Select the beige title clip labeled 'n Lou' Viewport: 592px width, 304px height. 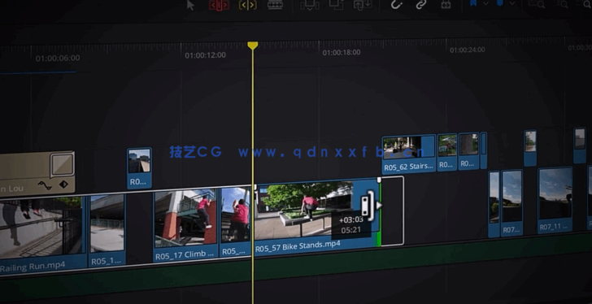pos(37,173)
